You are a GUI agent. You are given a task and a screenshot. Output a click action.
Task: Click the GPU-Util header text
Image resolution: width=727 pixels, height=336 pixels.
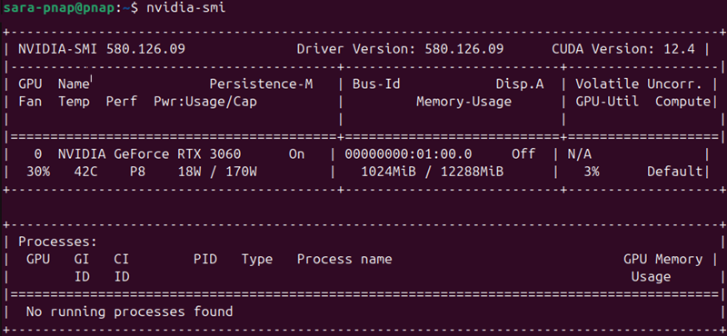click(607, 102)
